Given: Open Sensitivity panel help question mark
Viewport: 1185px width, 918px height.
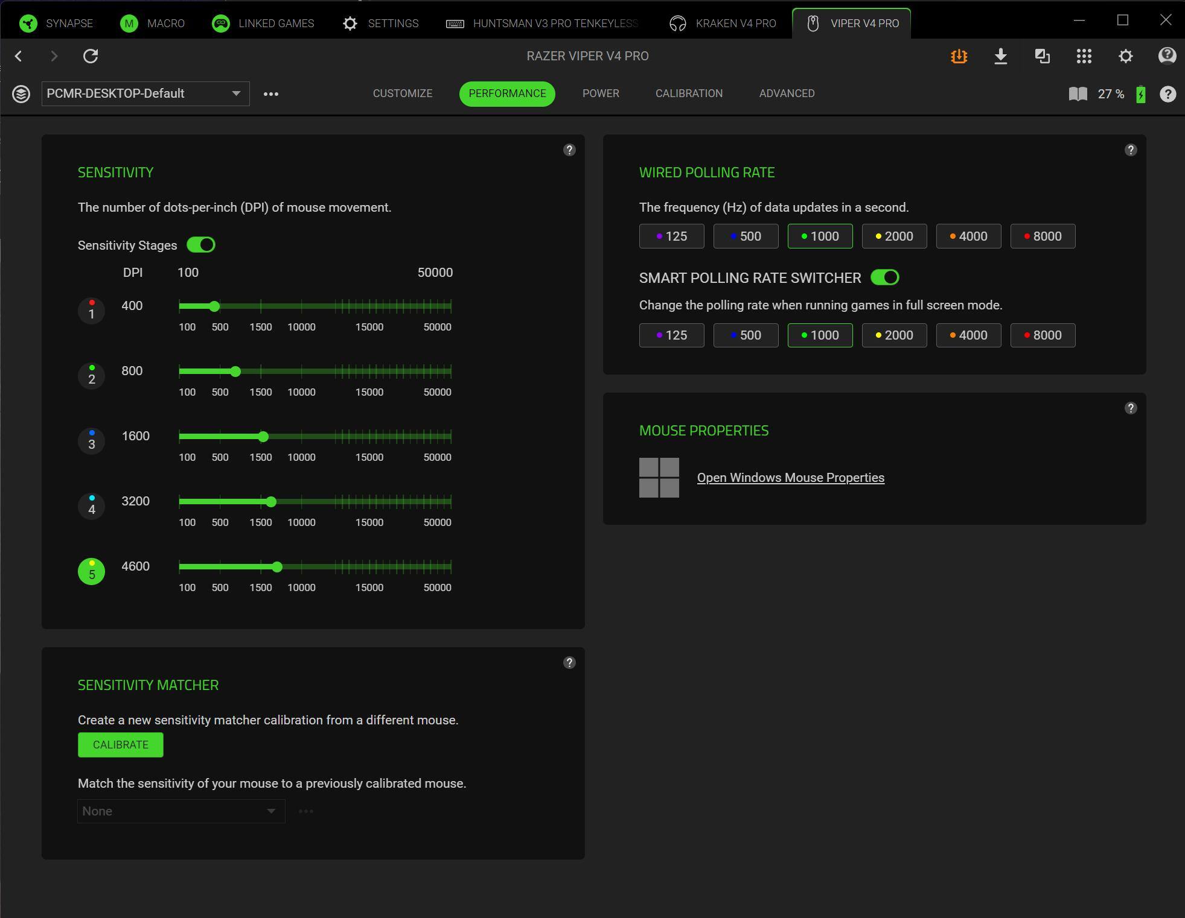Looking at the screenshot, I should (x=569, y=150).
